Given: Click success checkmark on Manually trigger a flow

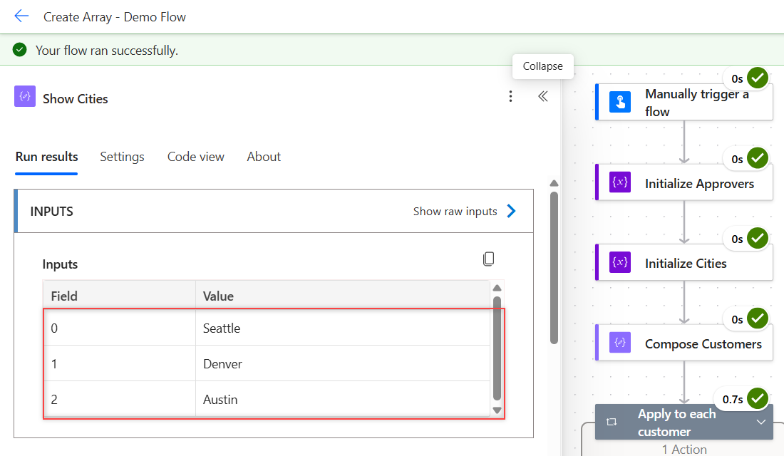Looking at the screenshot, I should click(x=758, y=78).
